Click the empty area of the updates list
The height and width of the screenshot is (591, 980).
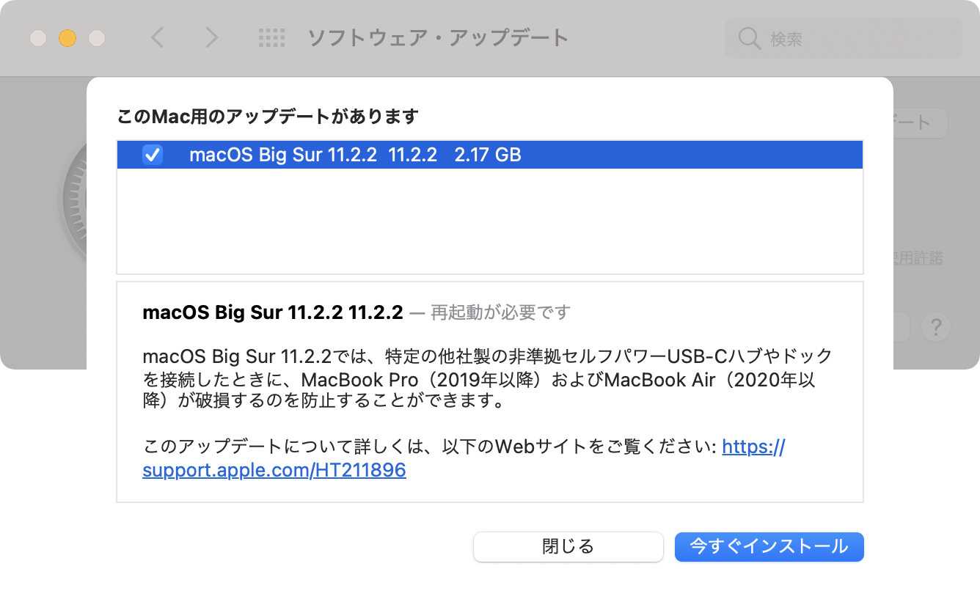(490, 221)
